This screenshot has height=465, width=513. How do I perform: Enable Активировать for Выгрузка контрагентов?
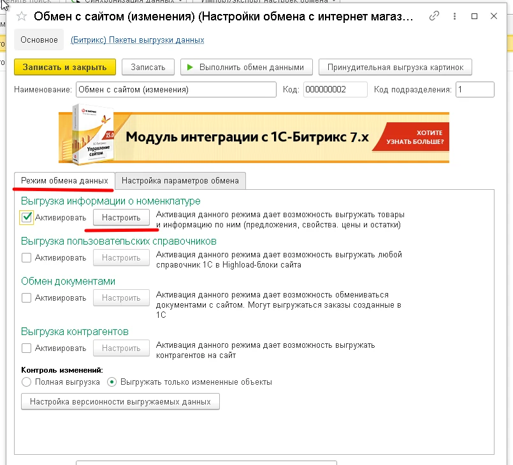pyautogui.click(x=26, y=348)
